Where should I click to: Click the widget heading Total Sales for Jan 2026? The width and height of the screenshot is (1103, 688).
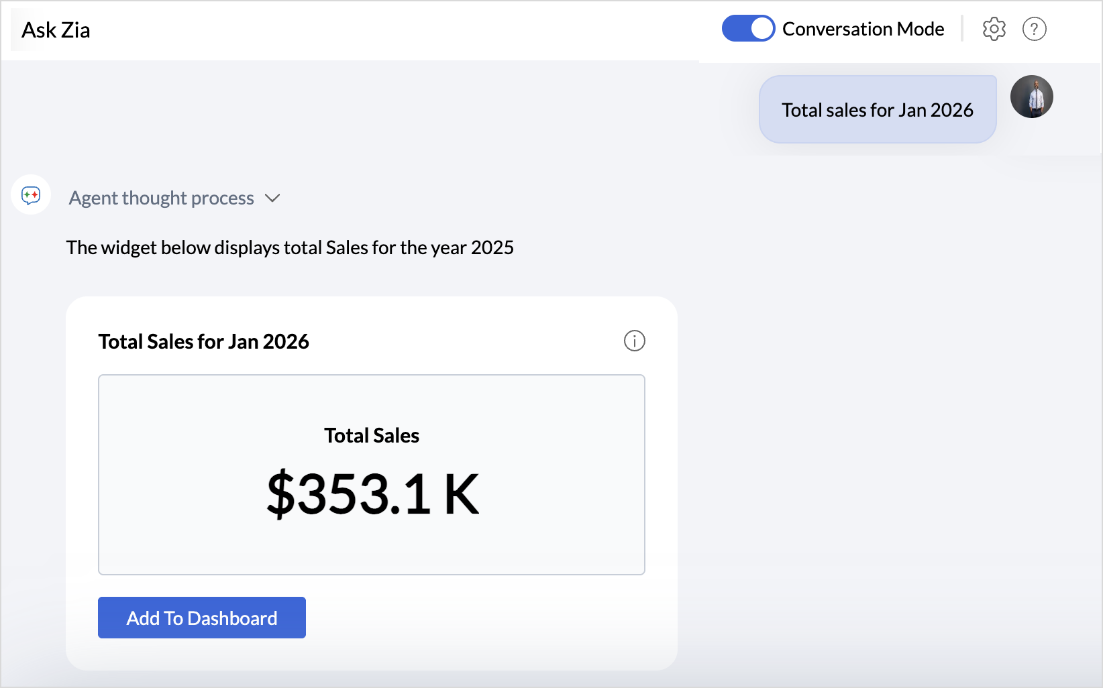click(203, 341)
